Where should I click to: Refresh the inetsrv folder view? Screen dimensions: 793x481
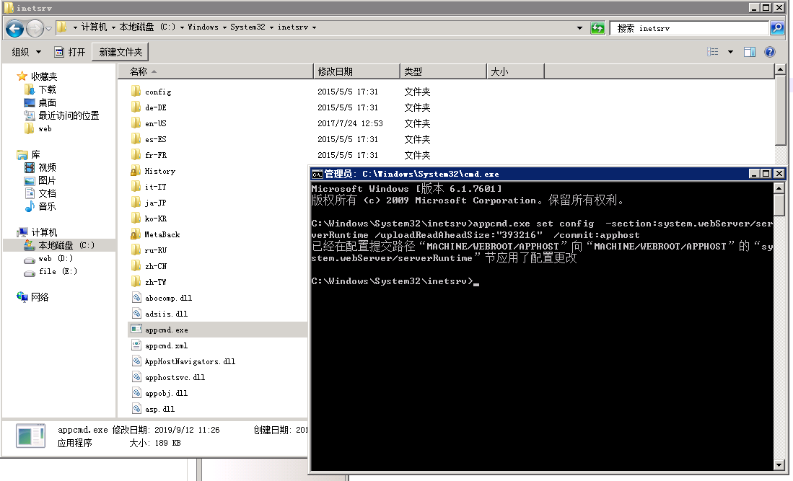pyautogui.click(x=597, y=28)
